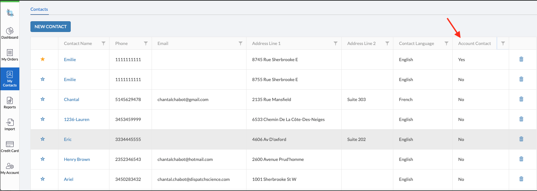Sort by Phone column header

[121, 43]
